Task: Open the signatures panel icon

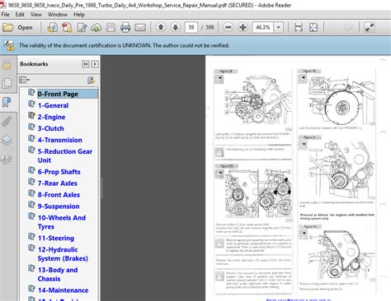Action: tap(7, 160)
